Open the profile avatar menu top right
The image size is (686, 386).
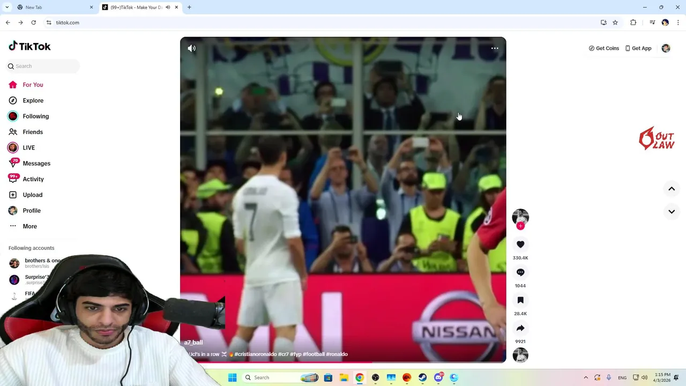pyautogui.click(x=666, y=48)
